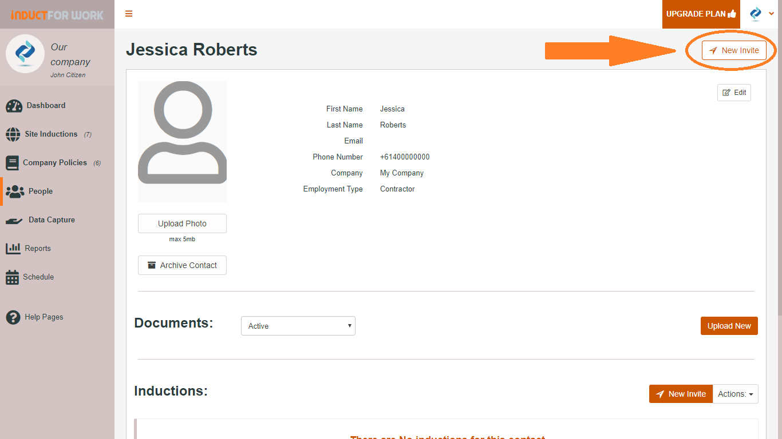The image size is (782, 439).
Task: Click the Schedule calendar icon
Action: (13, 277)
